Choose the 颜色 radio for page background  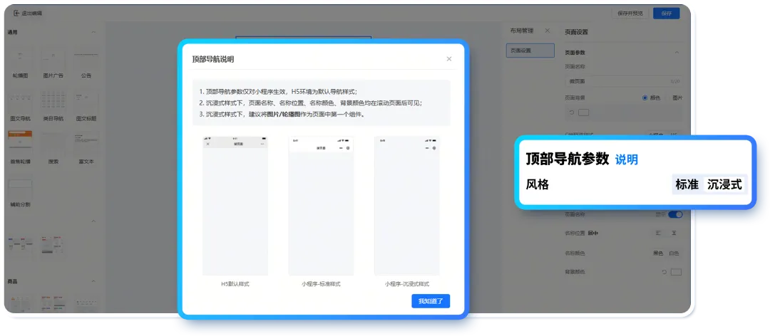646,98
